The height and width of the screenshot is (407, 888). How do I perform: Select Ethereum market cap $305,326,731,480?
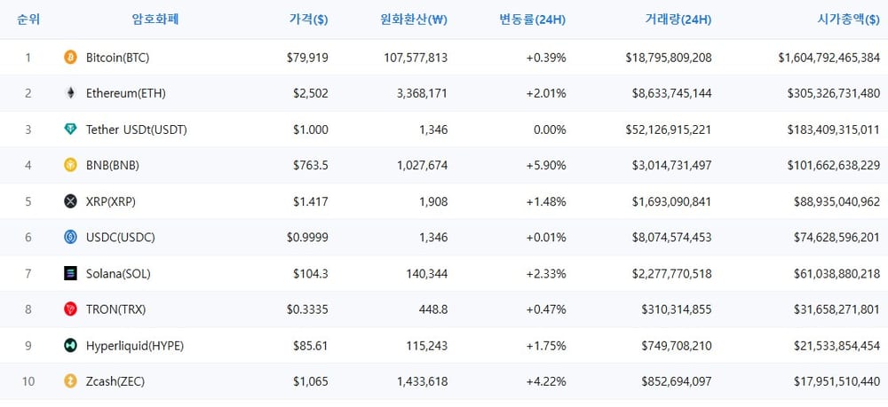(x=834, y=94)
